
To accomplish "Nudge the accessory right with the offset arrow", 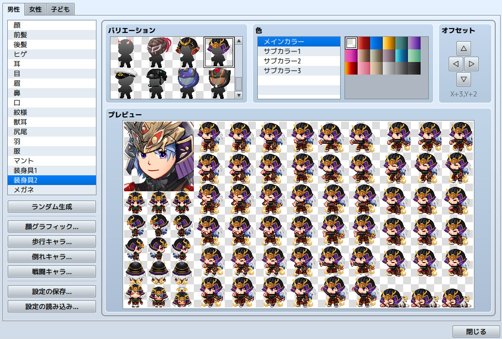I will point(471,63).
